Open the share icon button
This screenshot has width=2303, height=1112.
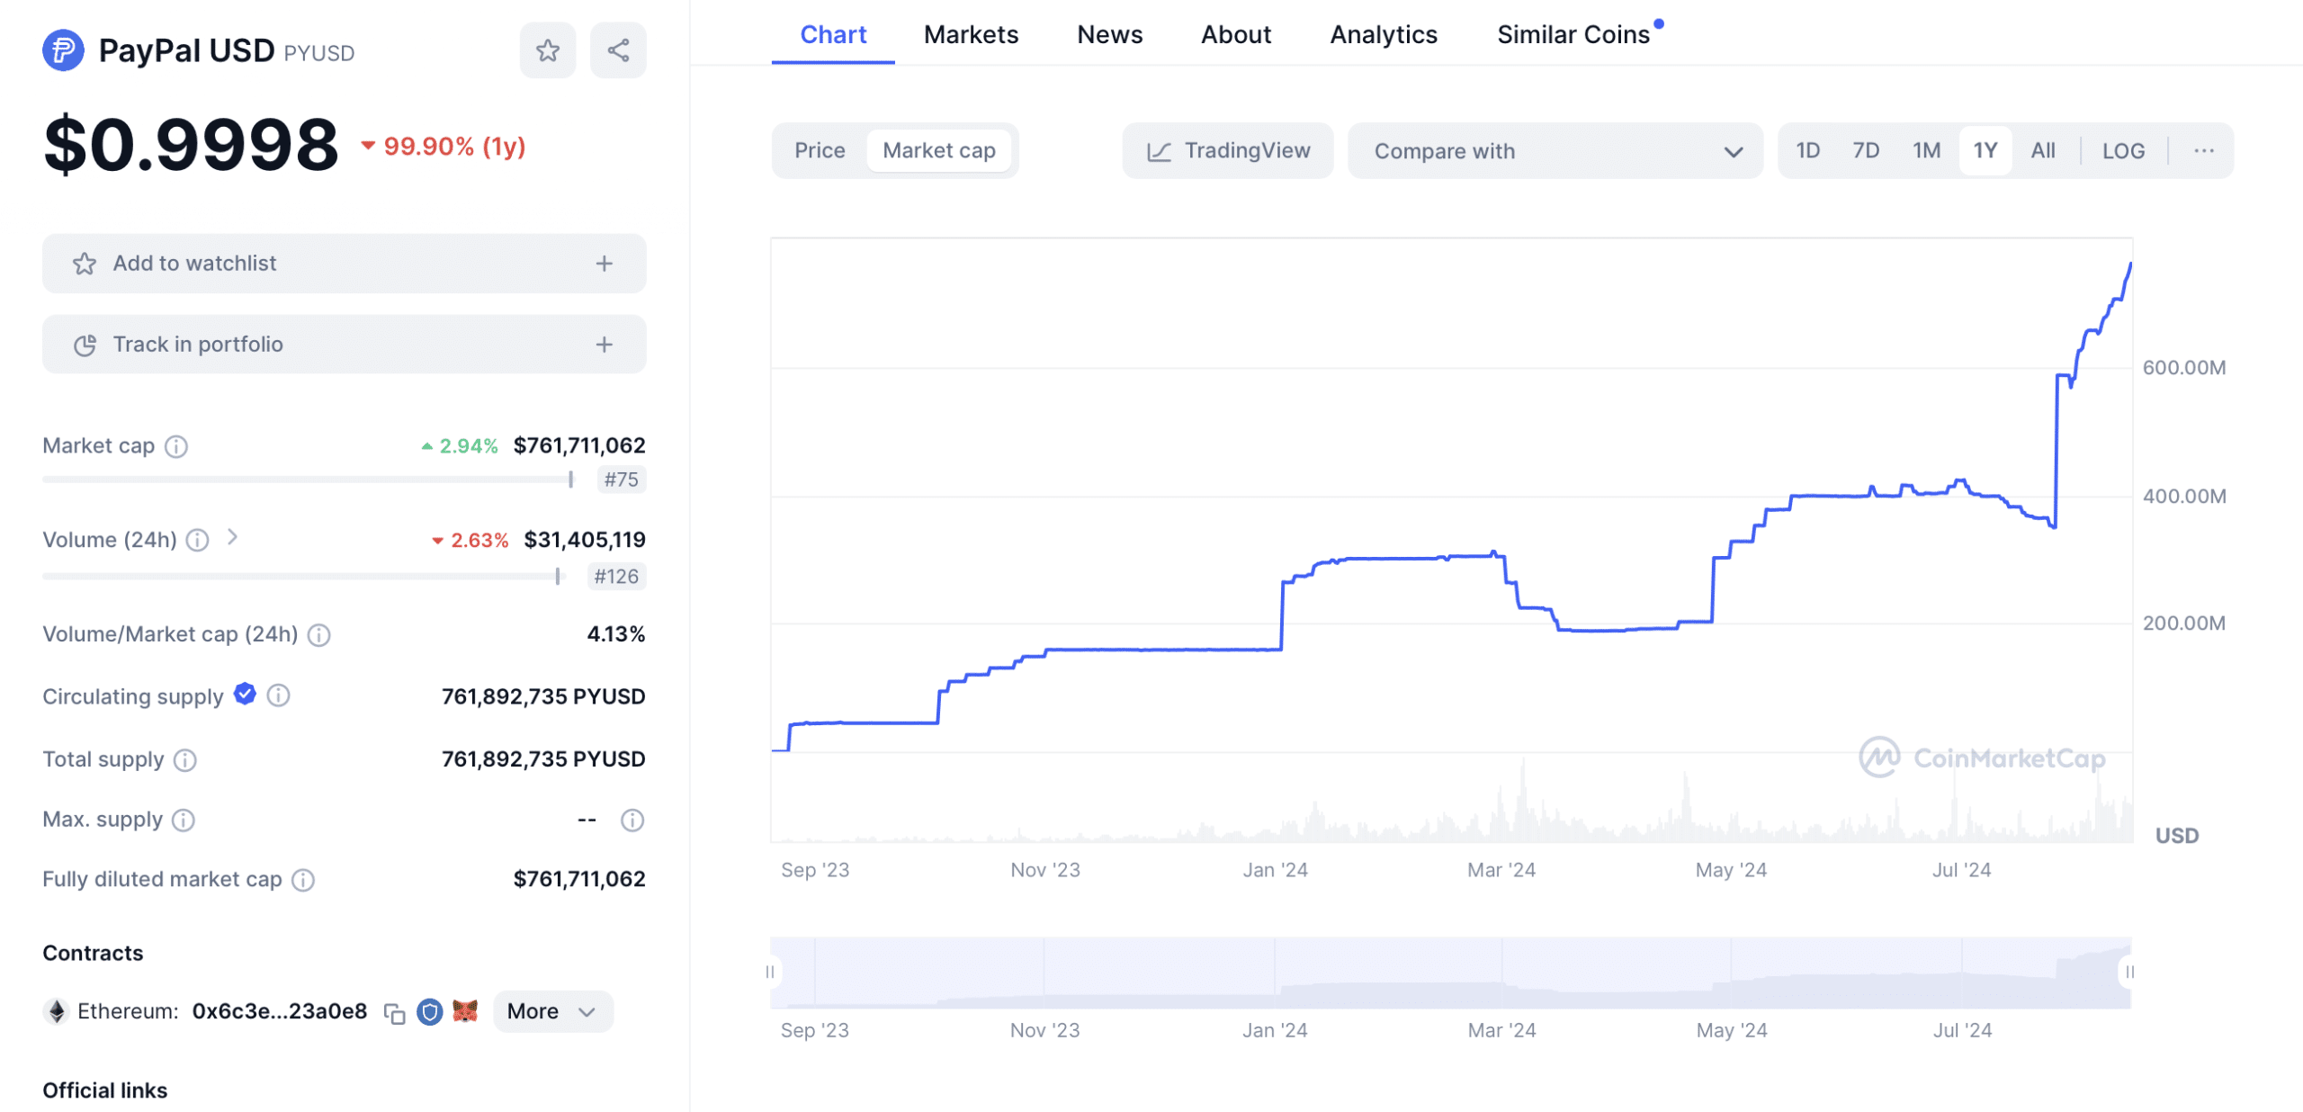(618, 50)
